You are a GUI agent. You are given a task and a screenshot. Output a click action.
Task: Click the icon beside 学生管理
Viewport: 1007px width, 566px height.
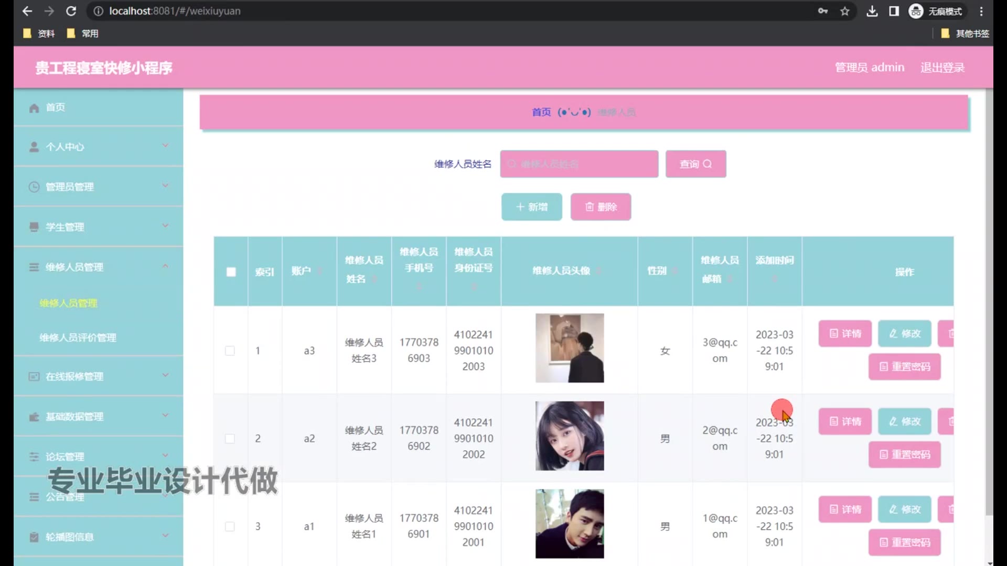[x=34, y=227]
